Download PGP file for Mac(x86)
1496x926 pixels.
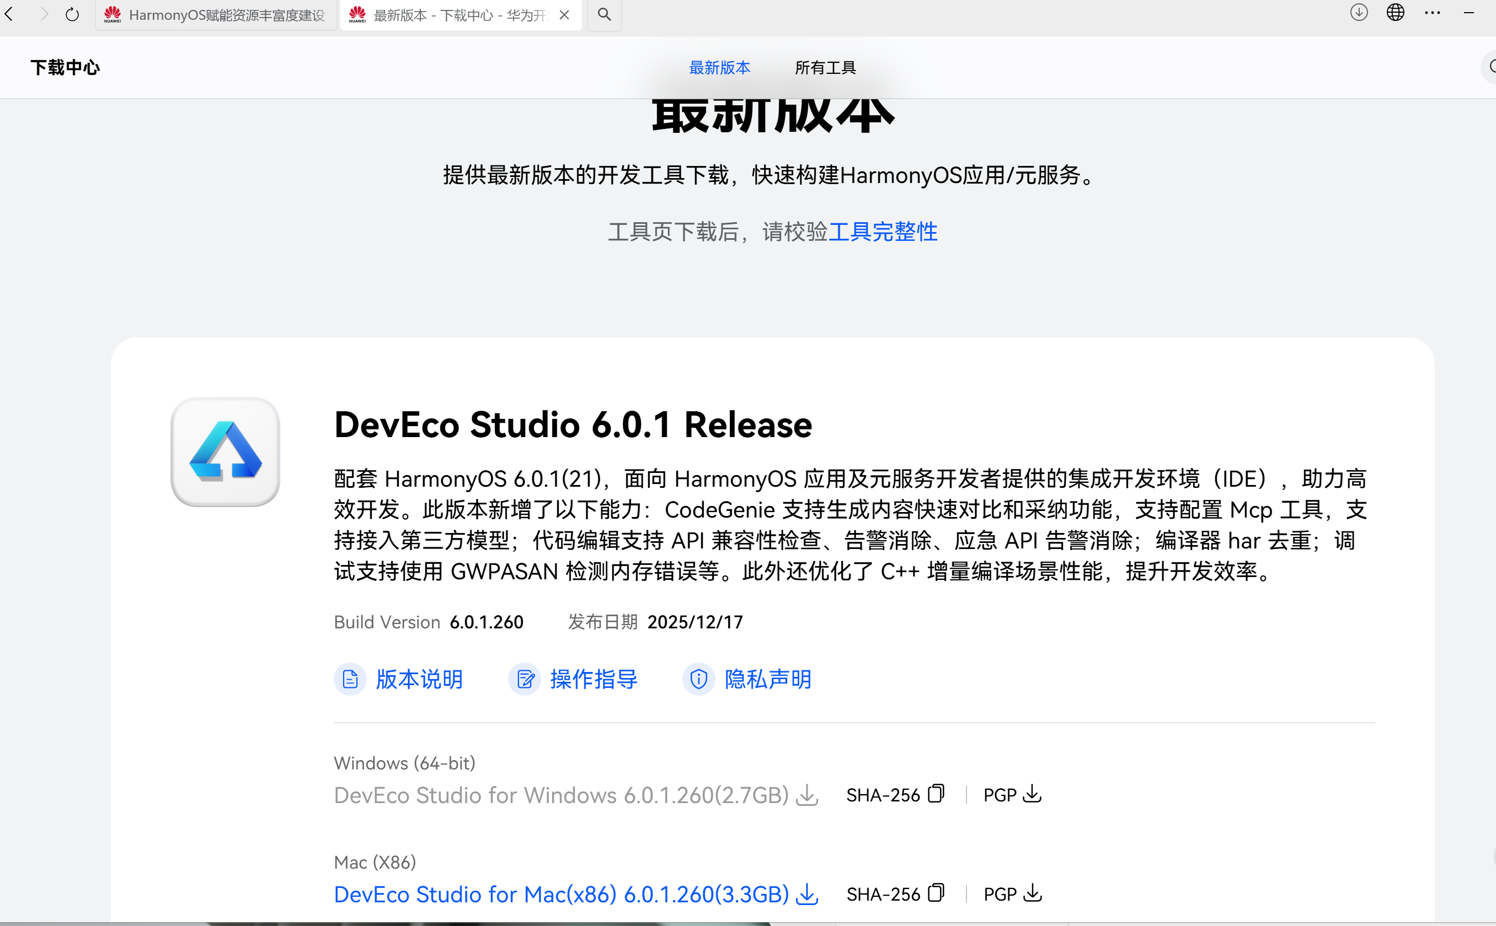1033,893
